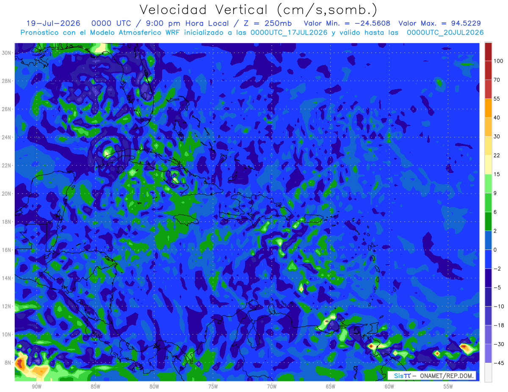Screen dimensions: 508x392
Task: Click the '14N' latitude label
Action: 6,278
